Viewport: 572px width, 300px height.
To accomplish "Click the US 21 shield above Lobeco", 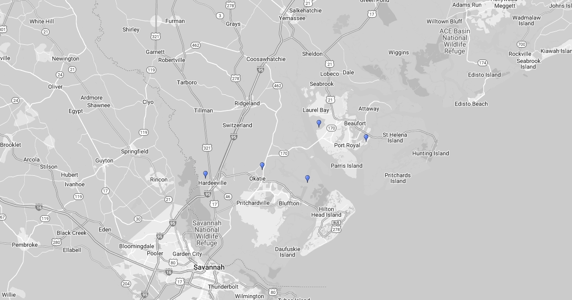I will [x=330, y=64].
